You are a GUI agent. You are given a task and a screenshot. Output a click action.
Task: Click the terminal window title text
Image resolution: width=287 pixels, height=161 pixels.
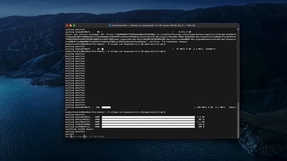pos(153,25)
